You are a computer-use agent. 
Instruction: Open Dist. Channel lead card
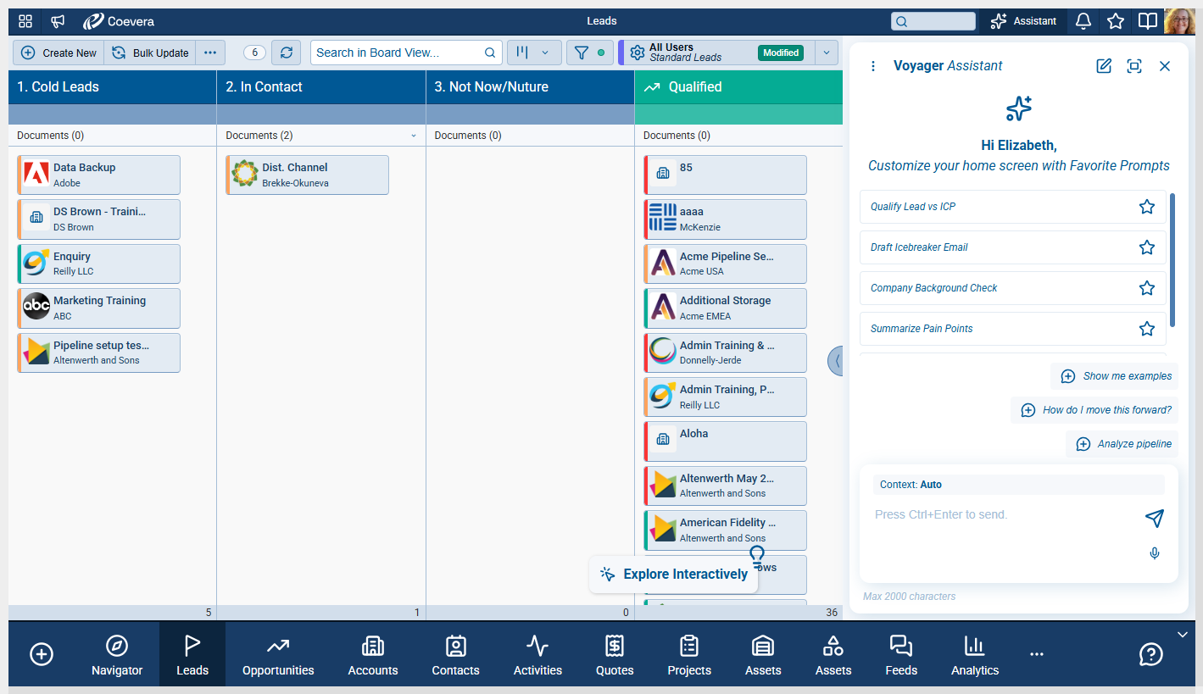pos(307,175)
